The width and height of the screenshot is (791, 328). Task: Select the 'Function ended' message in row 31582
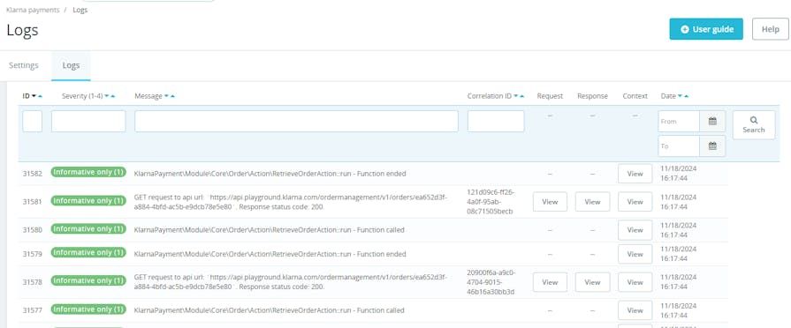[x=270, y=174]
